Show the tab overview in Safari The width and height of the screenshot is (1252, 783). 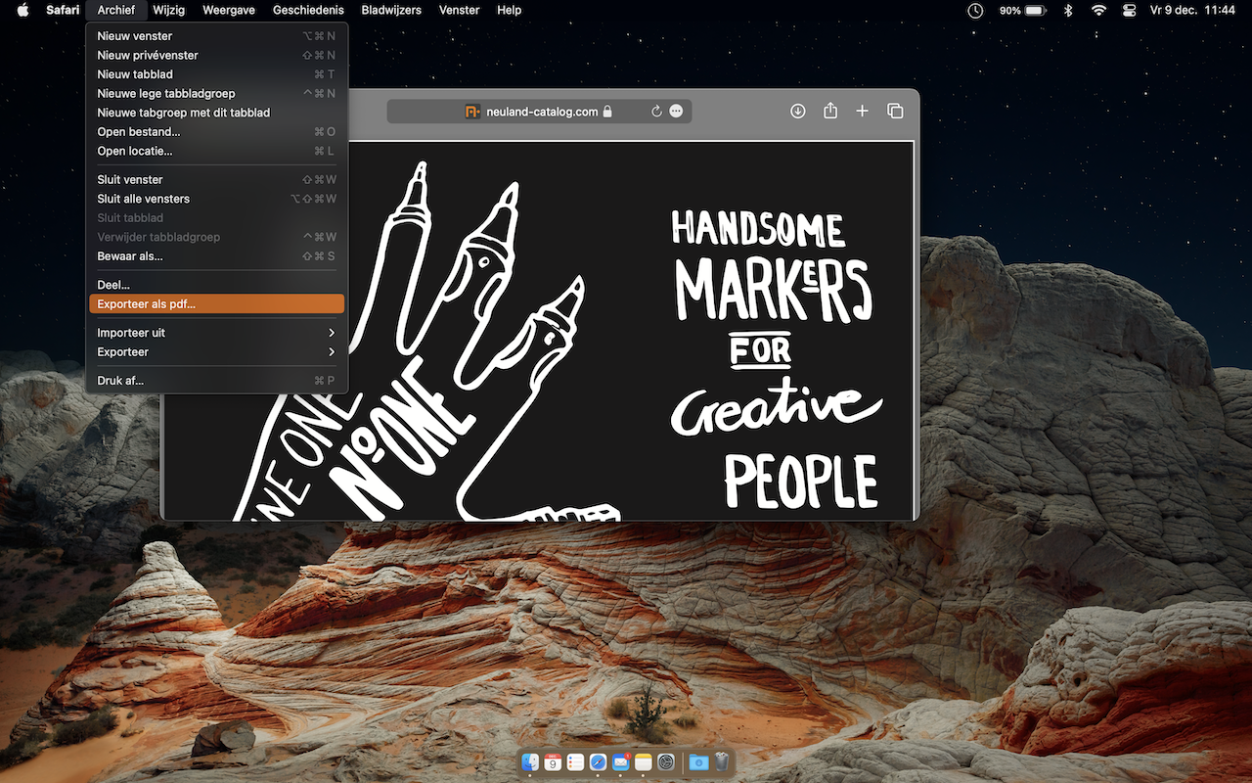tap(895, 112)
